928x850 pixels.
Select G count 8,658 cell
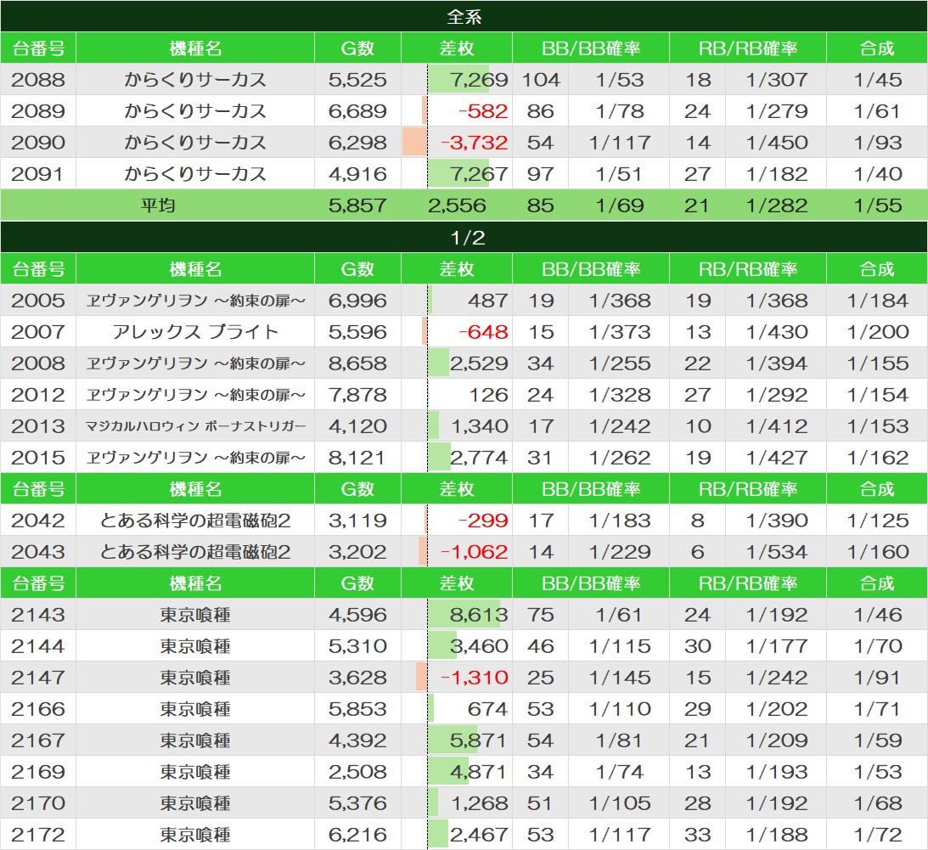[x=357, y=363]
